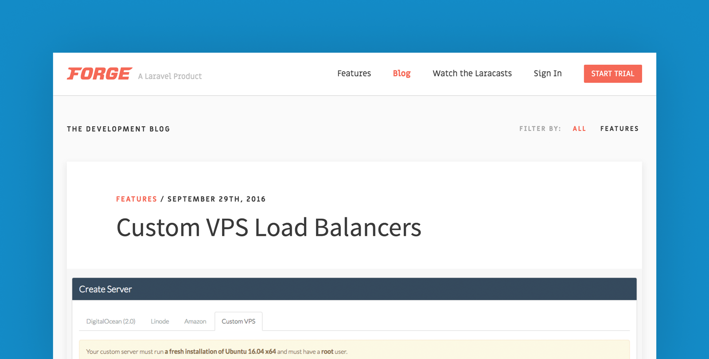This screenshot has width=709, height=359.
Task: Go to the Blog nav link
Action: 401,73
